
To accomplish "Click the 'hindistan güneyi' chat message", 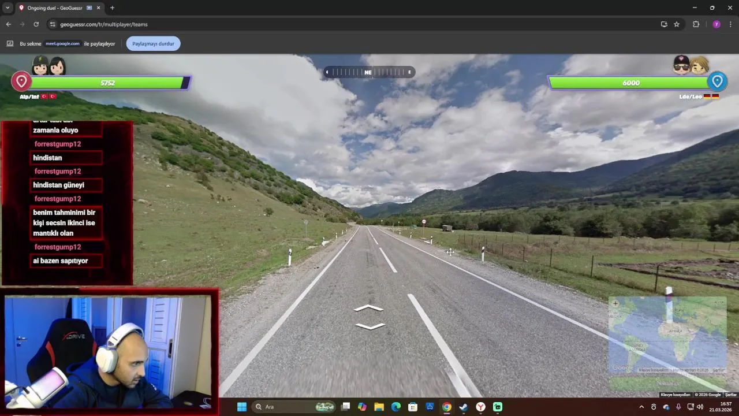I will [x=66, y=185].
